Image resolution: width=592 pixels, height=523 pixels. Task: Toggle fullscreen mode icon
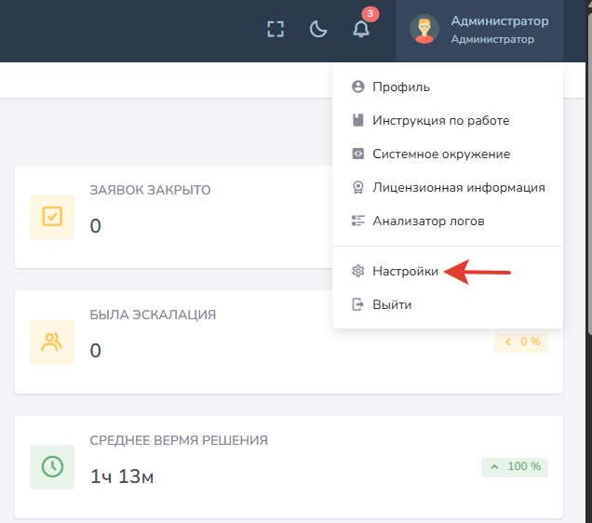click(275, 29)
